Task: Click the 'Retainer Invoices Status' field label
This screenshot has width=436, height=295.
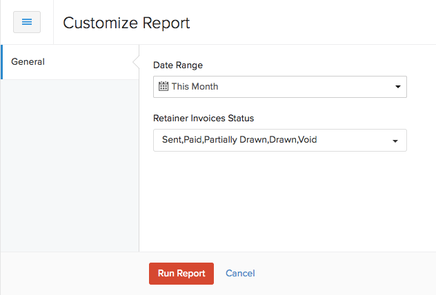Action: point(204,119)
